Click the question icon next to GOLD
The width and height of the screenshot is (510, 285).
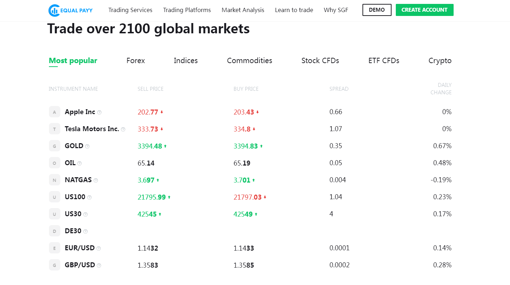tap(87, 146)
